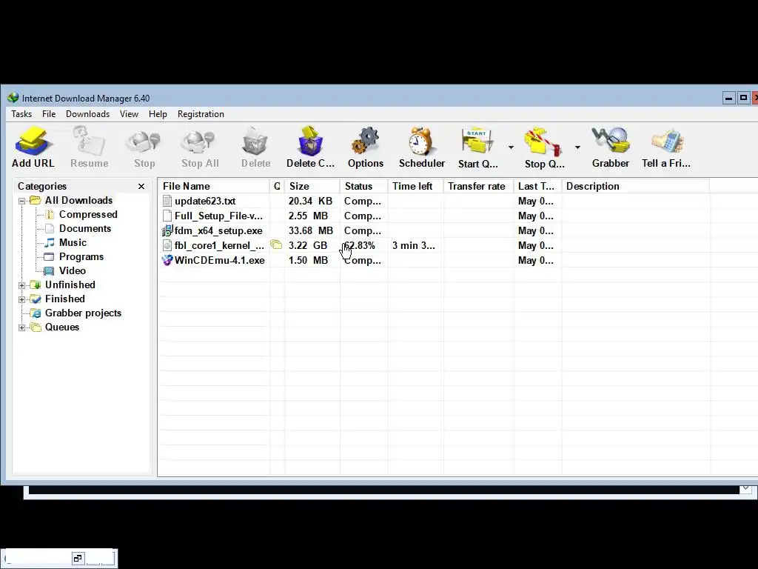Open the Stop Queue dropdown arrow
This screenshot has width=758, height=569.
click(577, 147)
